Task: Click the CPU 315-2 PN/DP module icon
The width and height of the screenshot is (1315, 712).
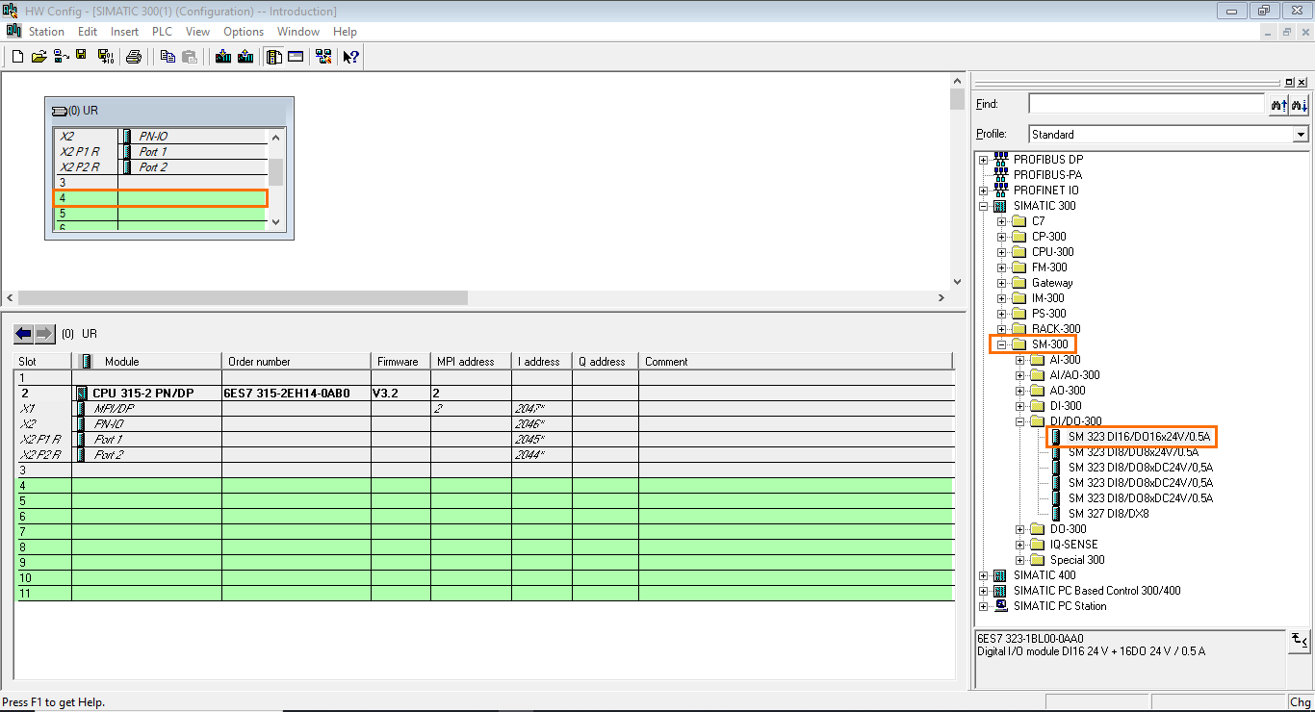Action: click(x=82, y=393)
